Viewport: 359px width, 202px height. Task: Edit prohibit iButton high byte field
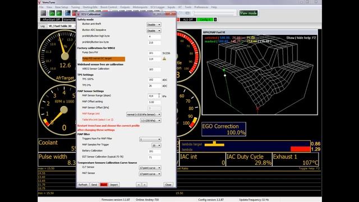coord(154,36)
